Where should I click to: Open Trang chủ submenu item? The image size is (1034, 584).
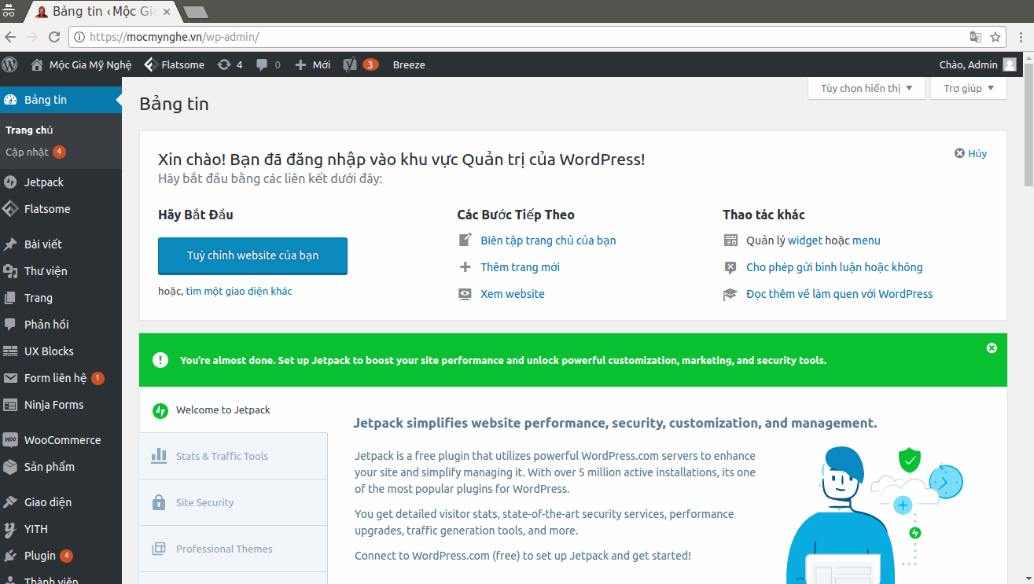pos(29,130)
